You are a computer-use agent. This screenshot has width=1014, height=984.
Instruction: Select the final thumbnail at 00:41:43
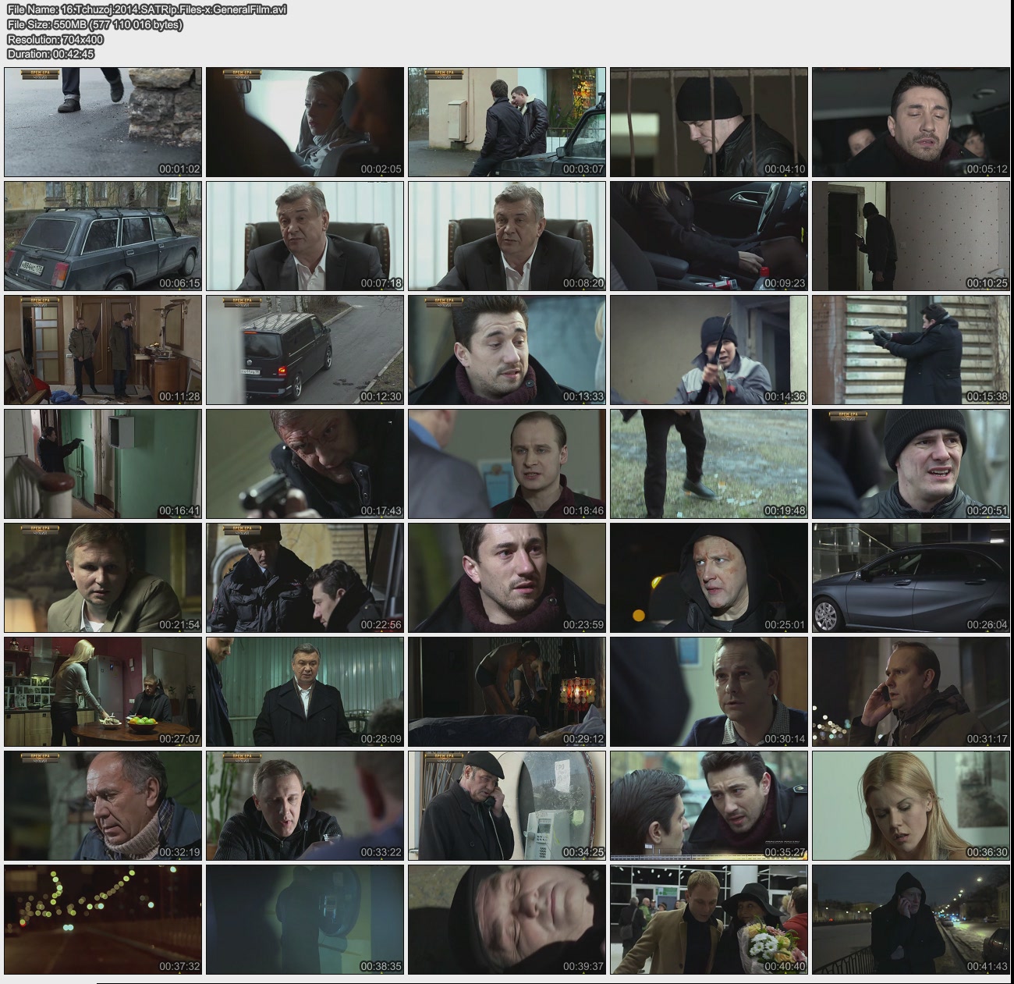point(911,919)
